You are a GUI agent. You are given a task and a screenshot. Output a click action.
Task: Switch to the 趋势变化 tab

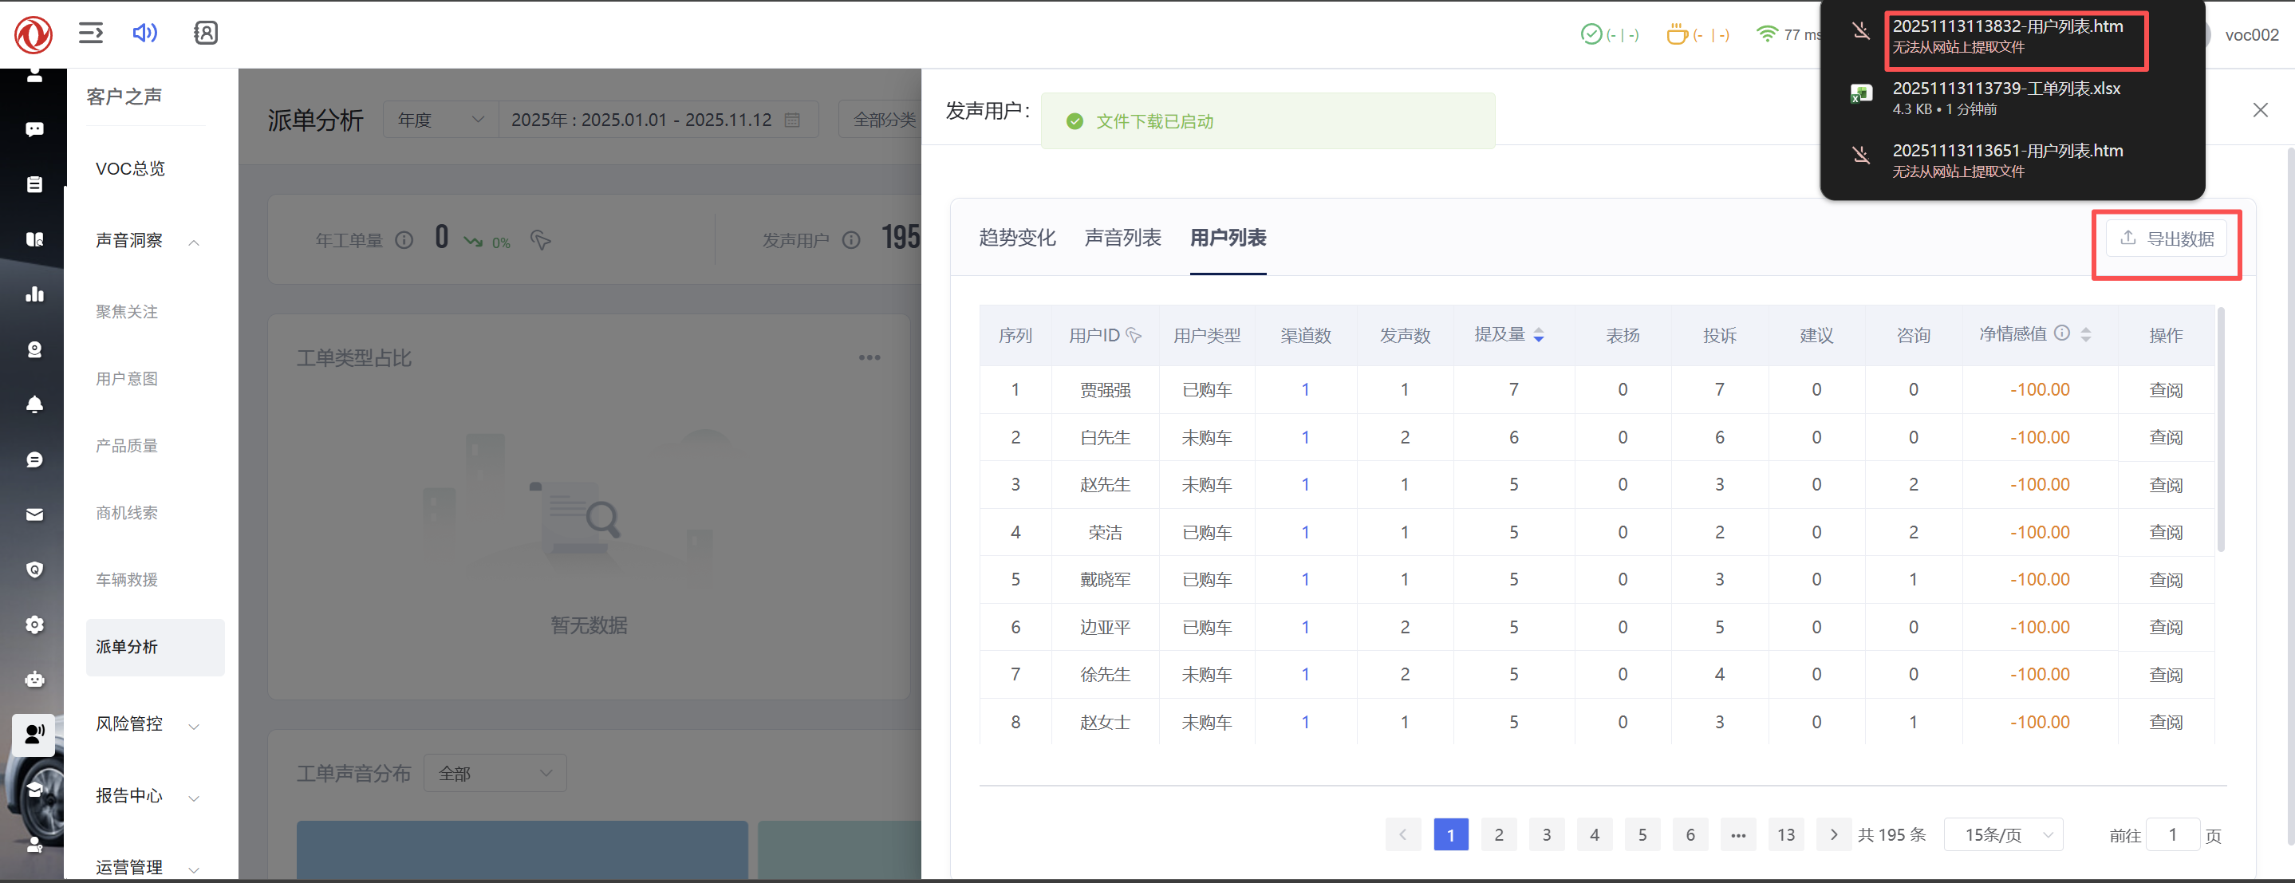pyautogui.click(x=1016, y=238)
